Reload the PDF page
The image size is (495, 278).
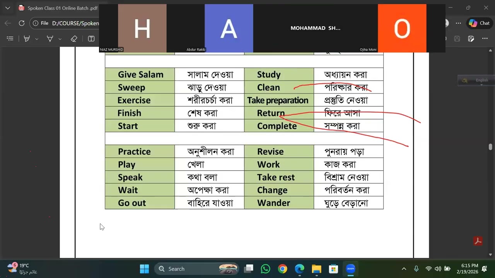pos(22,23)
